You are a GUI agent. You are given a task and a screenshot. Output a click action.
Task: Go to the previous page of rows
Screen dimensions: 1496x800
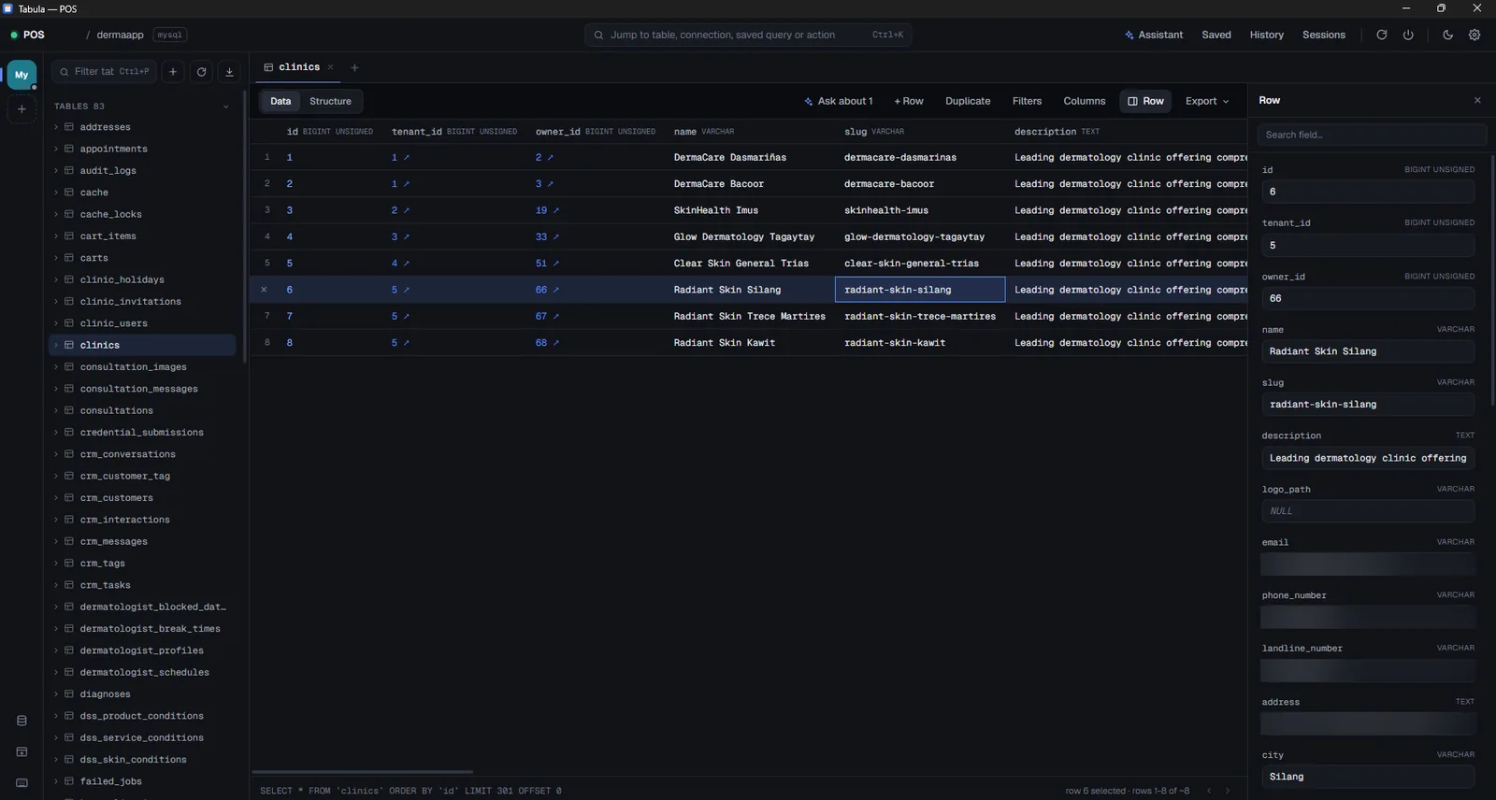[1208, 791]
